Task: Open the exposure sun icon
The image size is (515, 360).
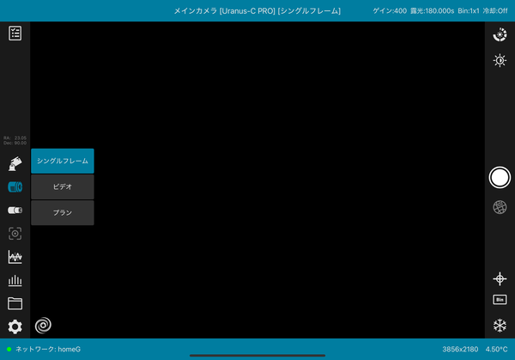Action: point(500,60)
